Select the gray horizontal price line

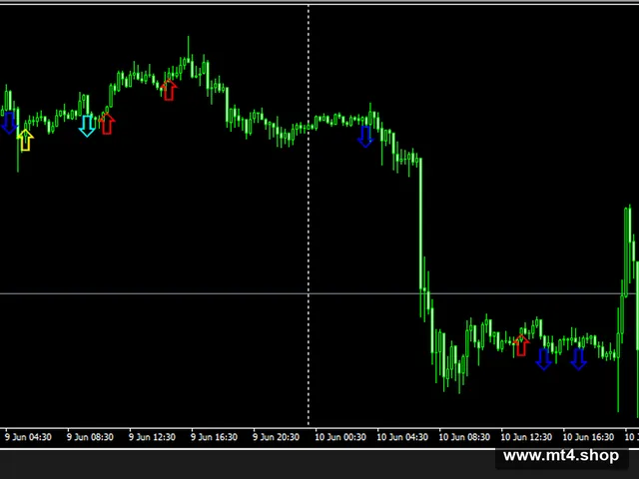pyautogui.click(x=319, y=293)
